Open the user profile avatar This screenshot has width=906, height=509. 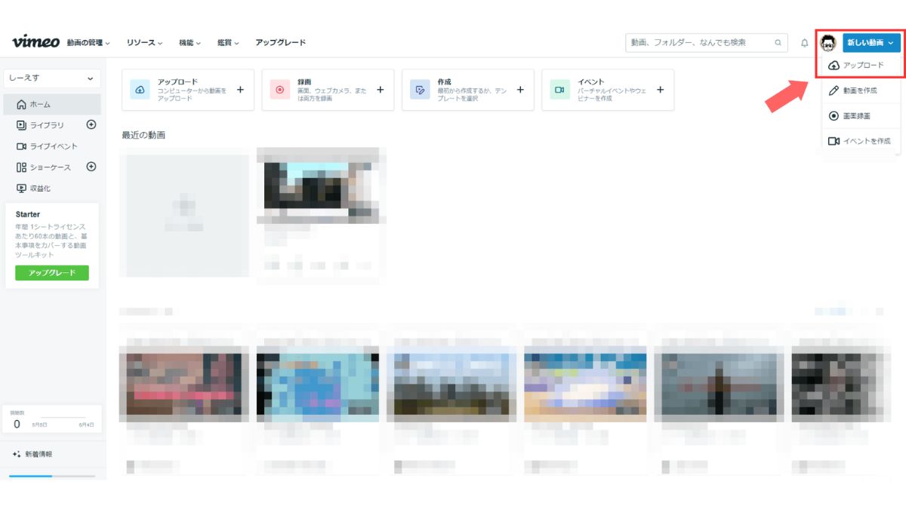click(828, 43)
